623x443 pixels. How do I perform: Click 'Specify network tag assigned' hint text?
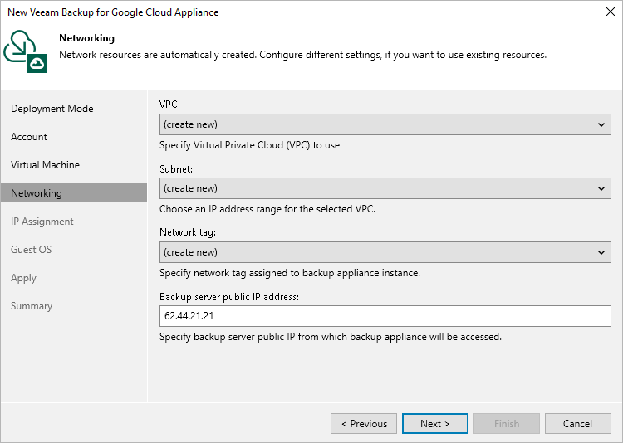pyautogui.click(x=290, y=273)
